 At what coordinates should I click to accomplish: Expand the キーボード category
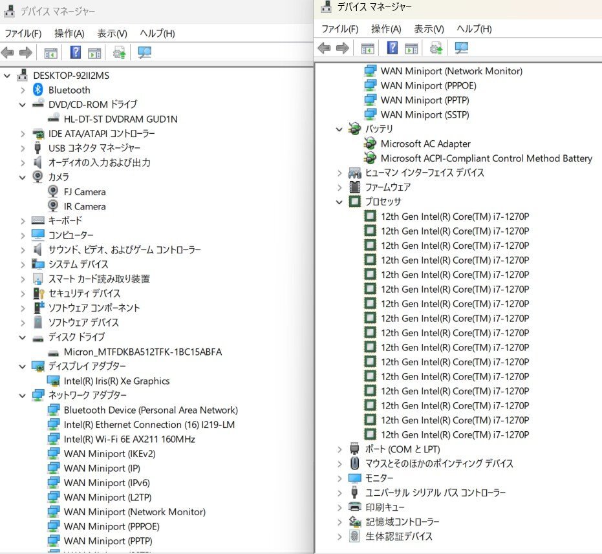click(23, 220)
